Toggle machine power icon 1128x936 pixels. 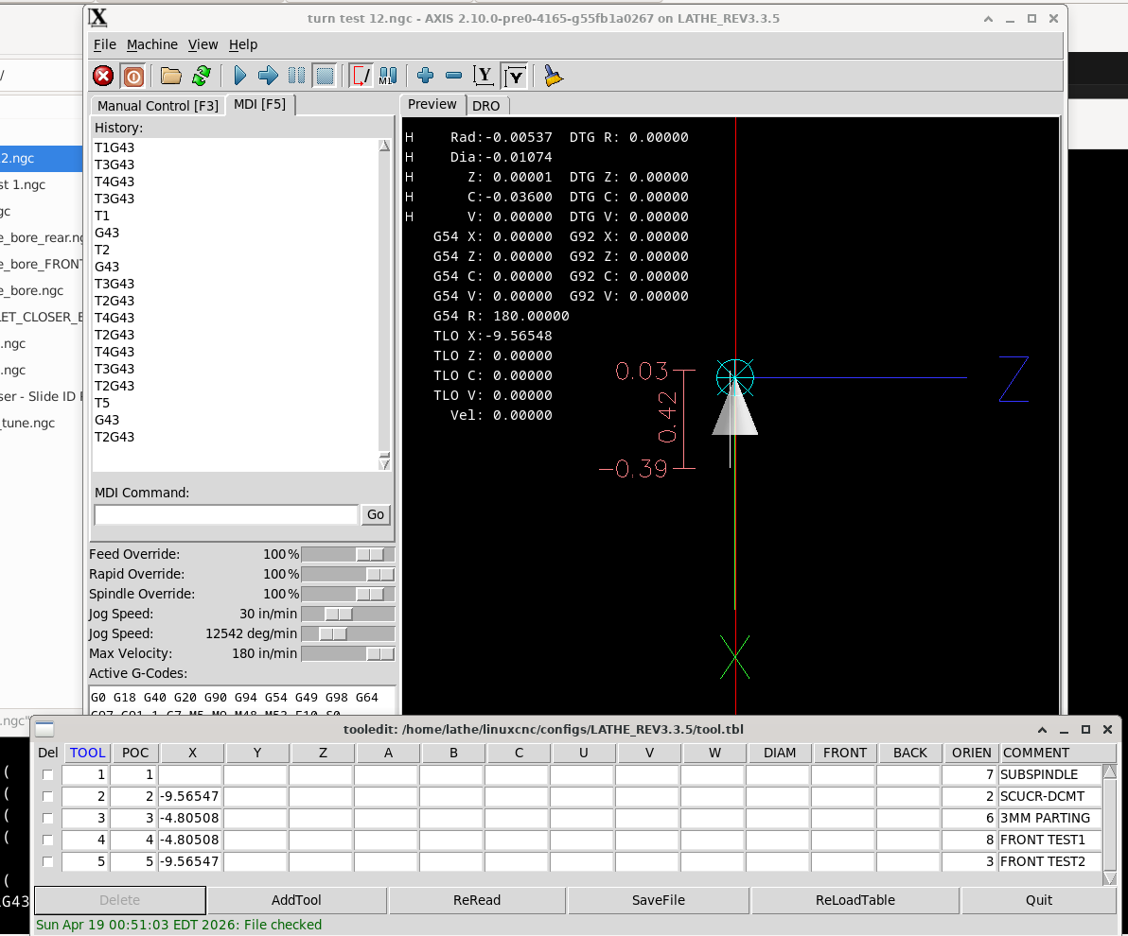point(133,76)
